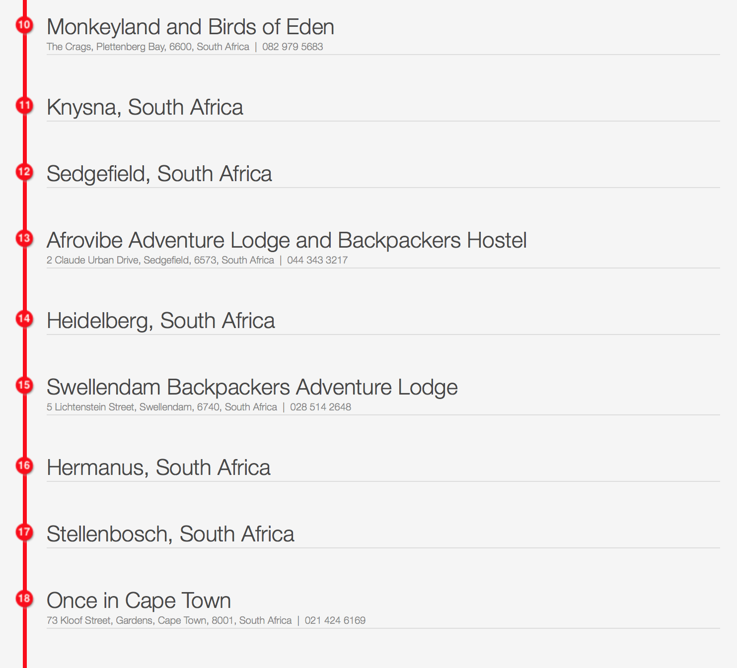Viewport: 737px width, 668px height.
Task: Open the Knysna, South Africa stop
Action: [x=145, y=108]
